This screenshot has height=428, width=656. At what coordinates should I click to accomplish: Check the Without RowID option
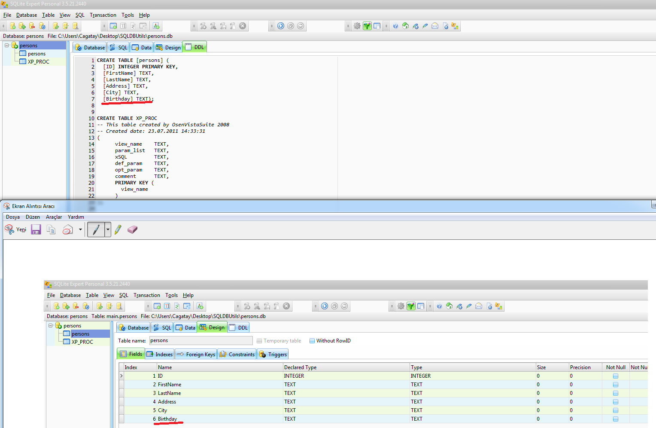[x=312, y=340]
